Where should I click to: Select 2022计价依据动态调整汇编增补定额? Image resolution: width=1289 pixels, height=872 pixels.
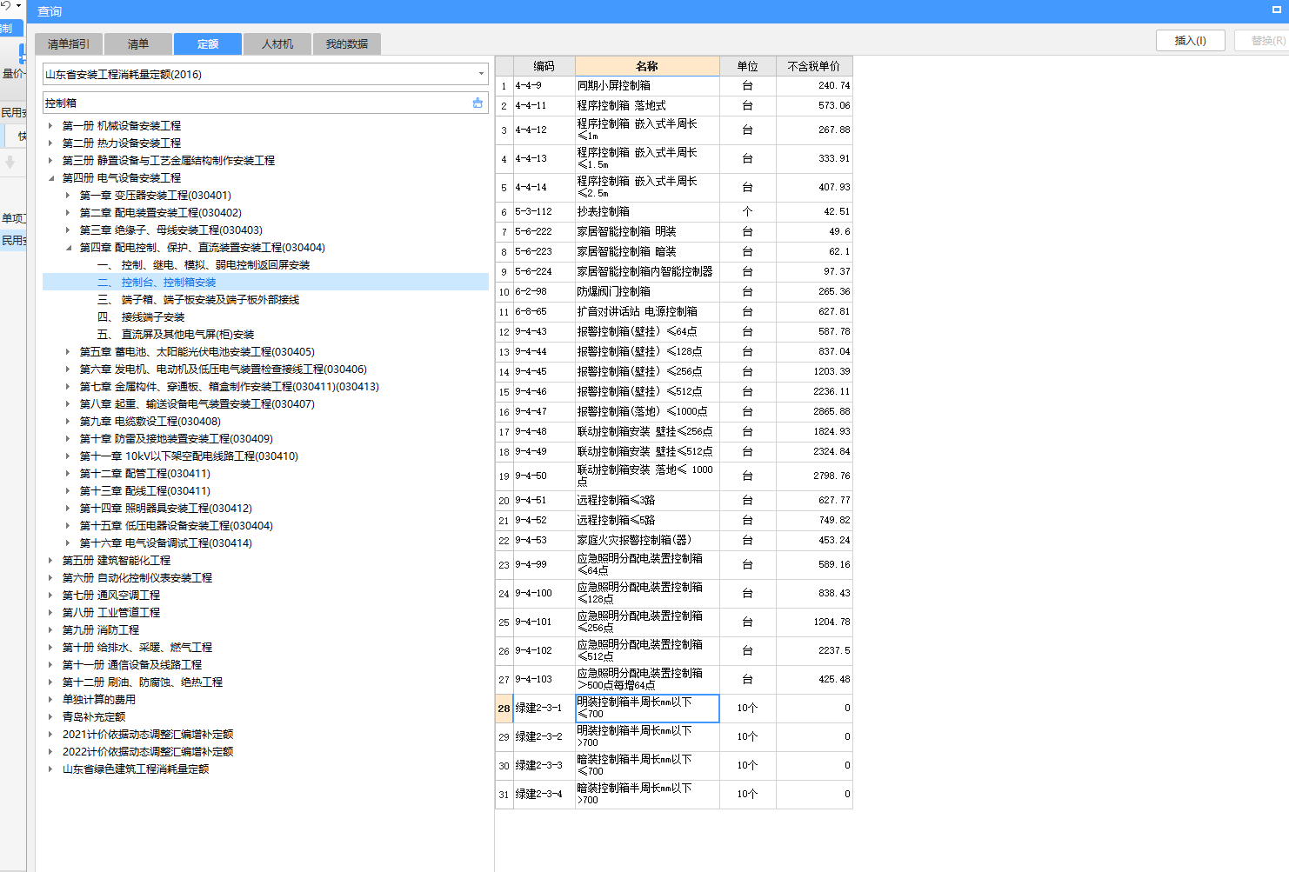point(148,751)
